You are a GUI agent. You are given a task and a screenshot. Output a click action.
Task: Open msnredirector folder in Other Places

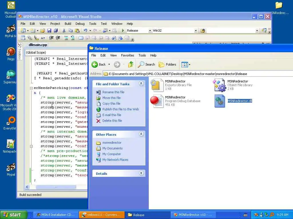[112, 143]
